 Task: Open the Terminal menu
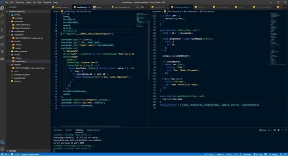click(47, 2)
